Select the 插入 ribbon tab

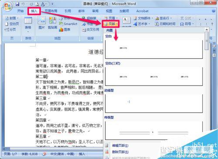click(x=34, y=11)
